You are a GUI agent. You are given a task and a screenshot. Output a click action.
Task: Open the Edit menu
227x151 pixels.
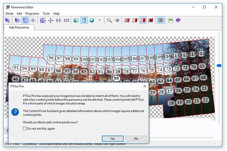click(19, 13)
